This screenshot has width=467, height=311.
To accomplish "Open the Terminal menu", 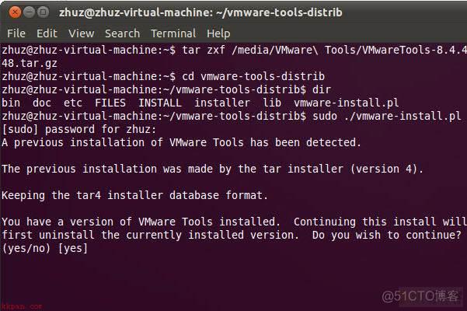I will click(173, 33).
